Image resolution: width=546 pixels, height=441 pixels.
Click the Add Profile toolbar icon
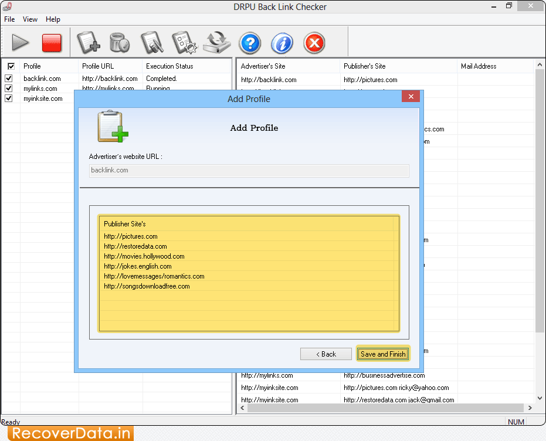click(x=89, y=43)
